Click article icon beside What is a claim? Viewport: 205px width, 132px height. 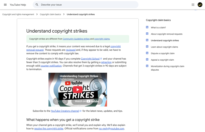pyautogui.click(x=147, y=27)
